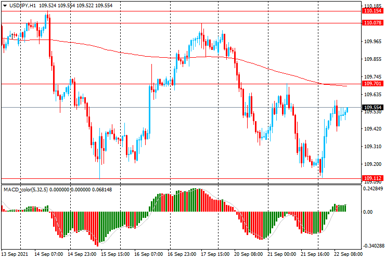Click the 21 Sep 00:00 time label
The width and height of the screenshot is (385, 260).
pos(282,254)
